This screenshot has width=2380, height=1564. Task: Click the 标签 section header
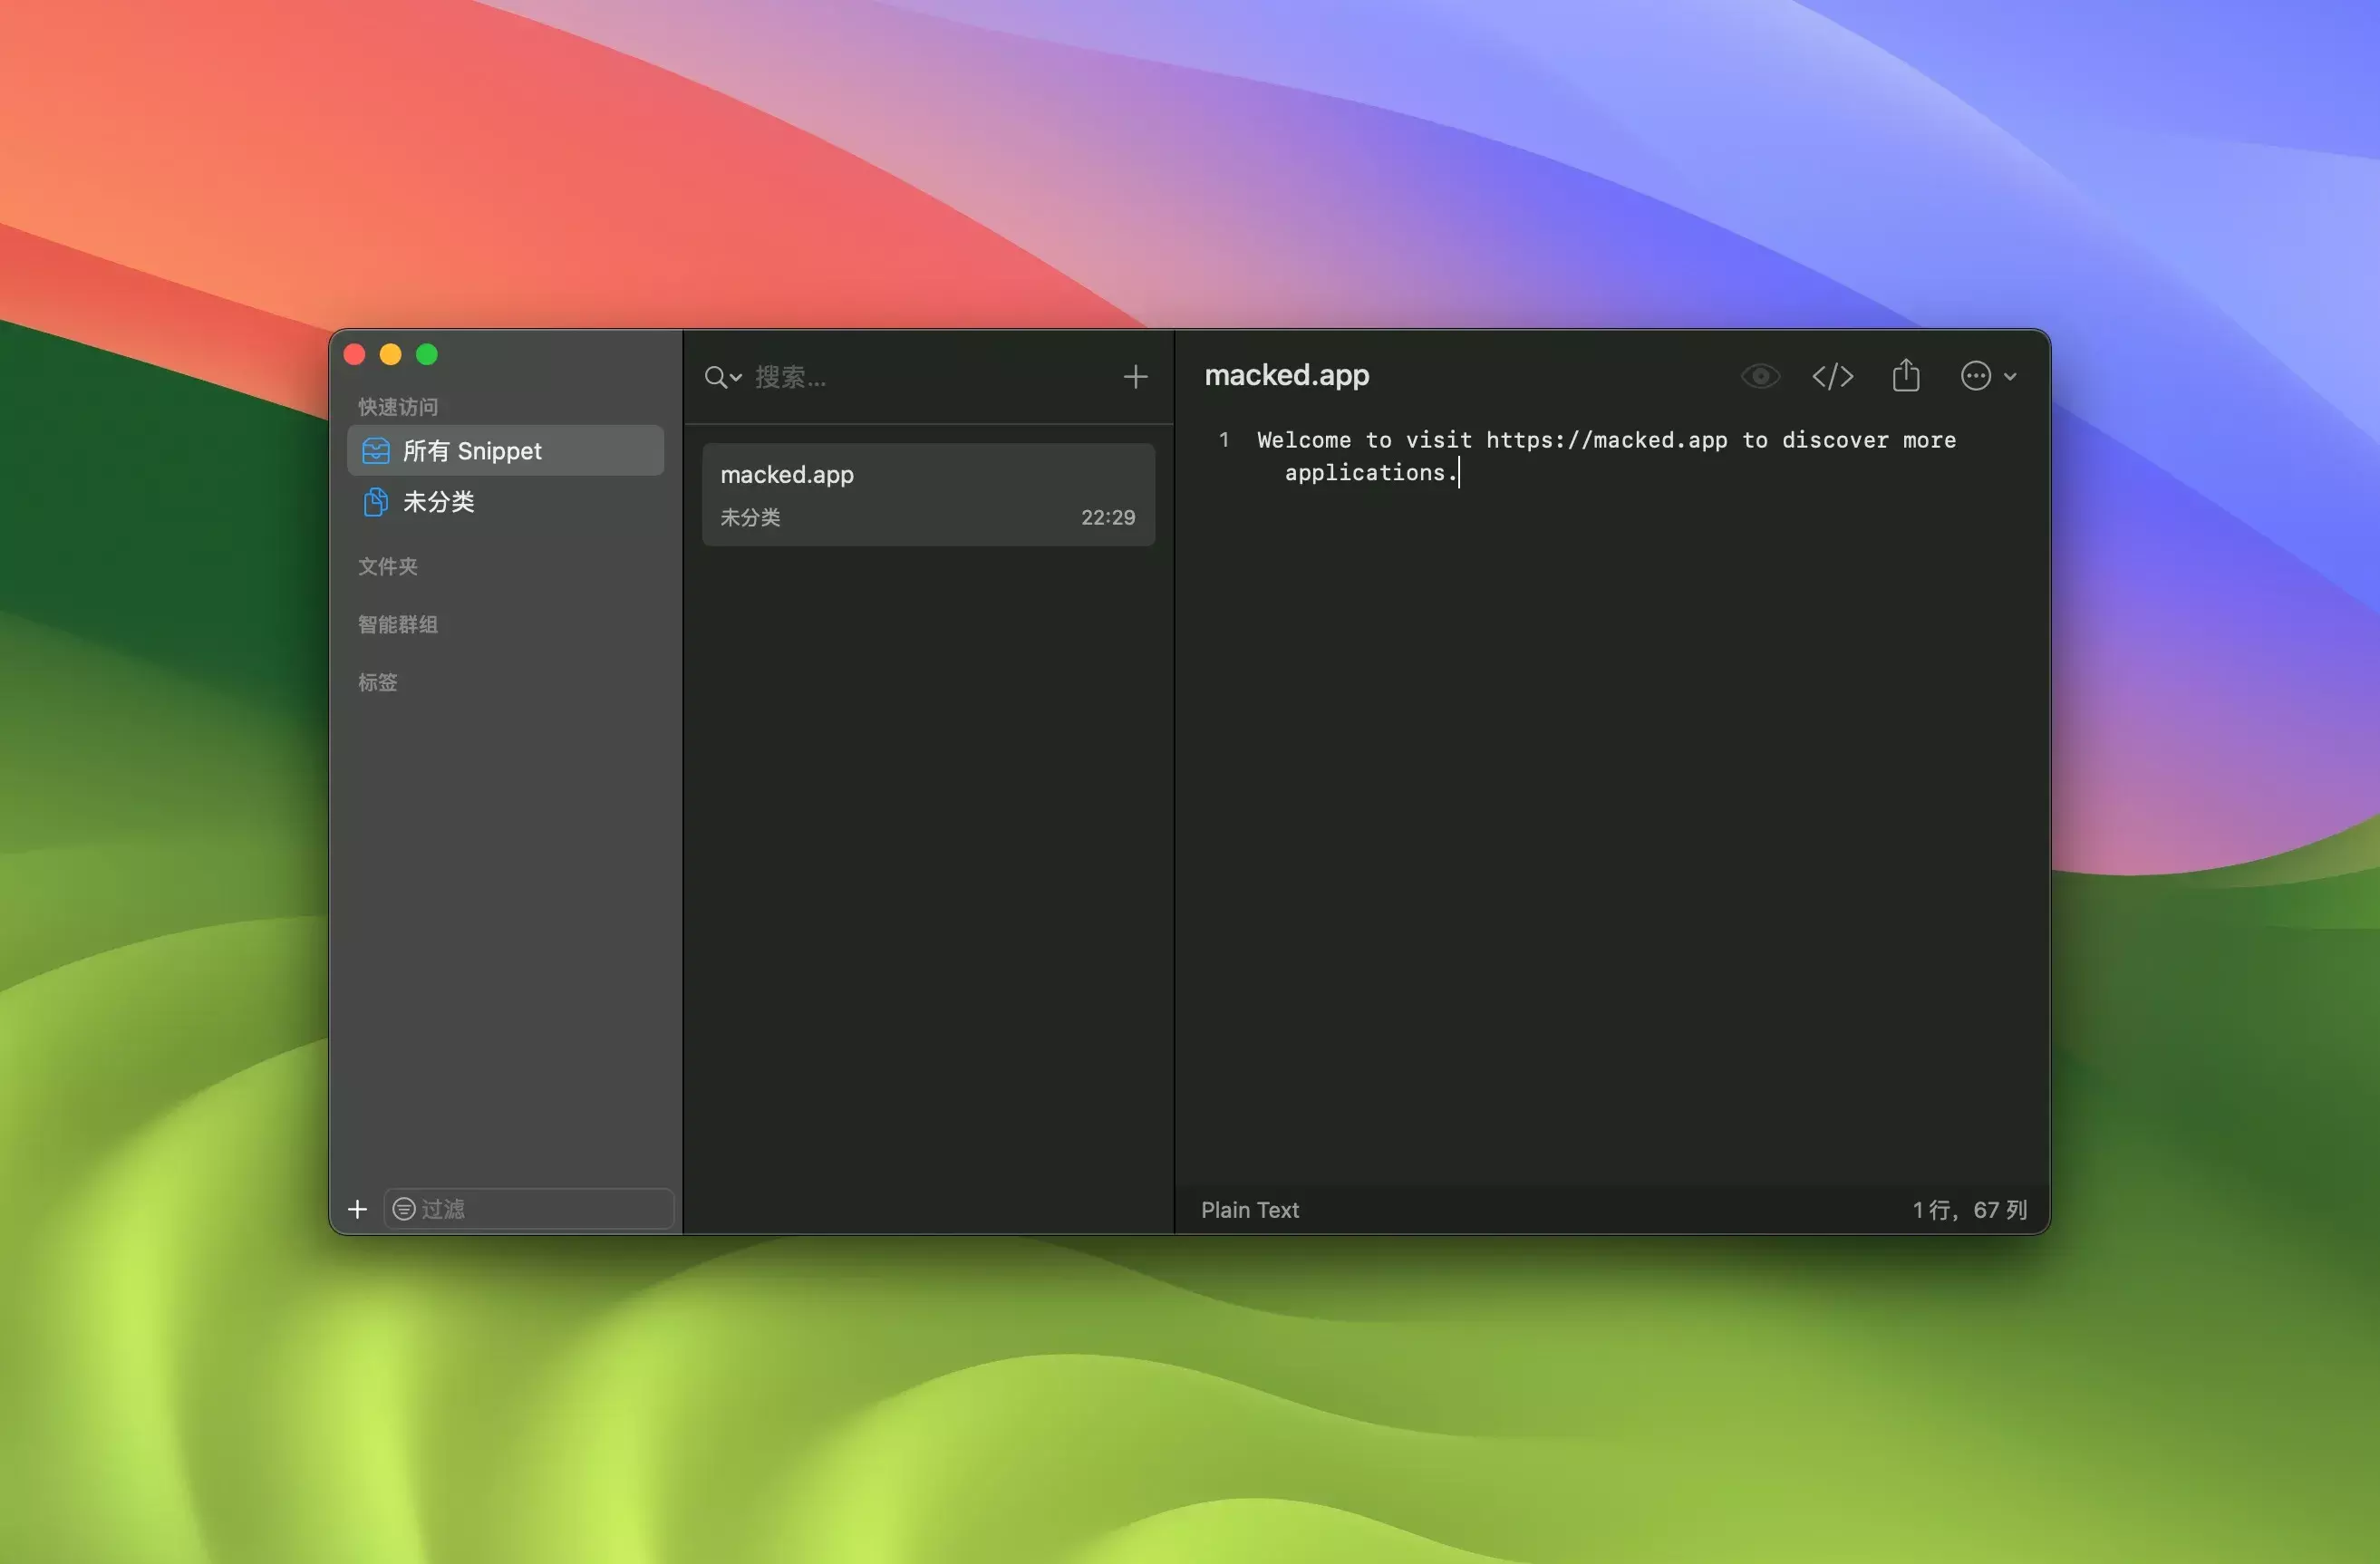pyautogui.click(x=378, y=682)
